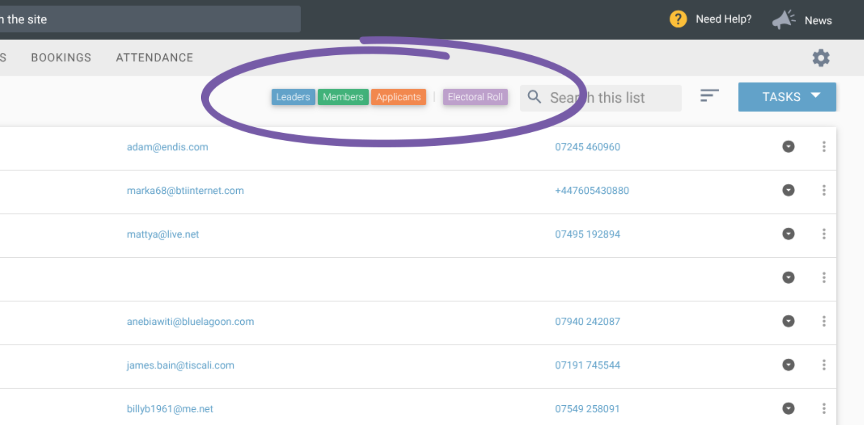Expand round arrow for anebiawiti@bluelagoon.com row

coord(788,321)
